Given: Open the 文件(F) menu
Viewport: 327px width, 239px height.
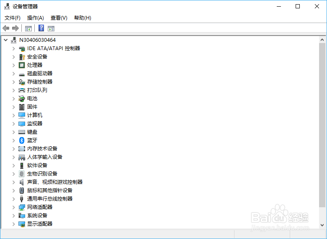Looking at the screenshot, I should (13, 18).
